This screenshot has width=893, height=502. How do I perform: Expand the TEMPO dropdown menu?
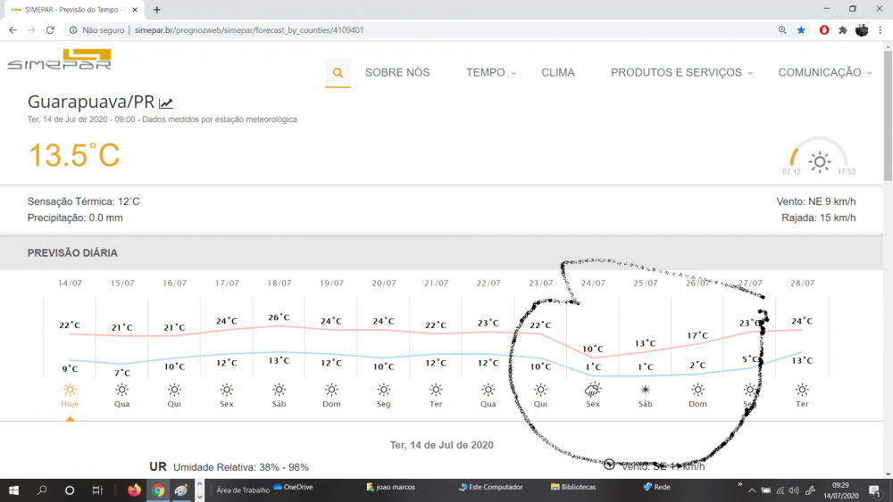pyautogui.click(x=490, y=72)
